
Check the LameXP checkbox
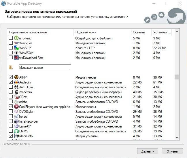(11, 126)
